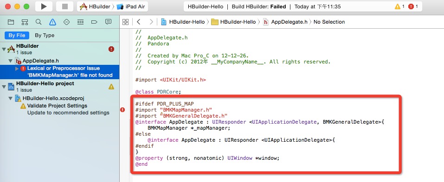Click 'BMKMapManager.h' file not found message

[70, 75]
